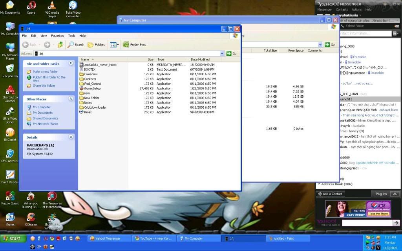This screenshot has height=251, width=402.
Task: Open My Network Places from Other Places
Action: pyautogui.click(x=46, y=124)
